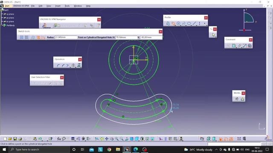This screenshot has height=153, width=273.
Task: Open the predefined profile flyout arrow
Action: (x=176, y=25)
